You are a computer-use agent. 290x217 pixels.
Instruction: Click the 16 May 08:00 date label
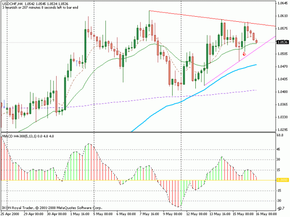click(266, 214)
